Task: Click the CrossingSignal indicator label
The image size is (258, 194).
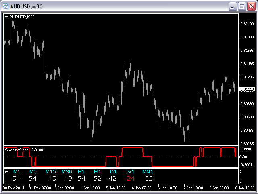Action: pyautogui.click(x=17, y=150)
